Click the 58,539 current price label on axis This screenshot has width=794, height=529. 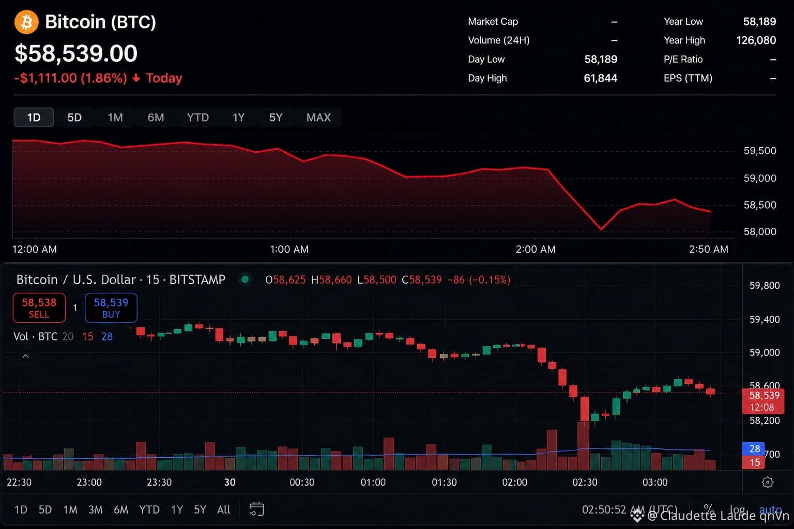[764, 401]
